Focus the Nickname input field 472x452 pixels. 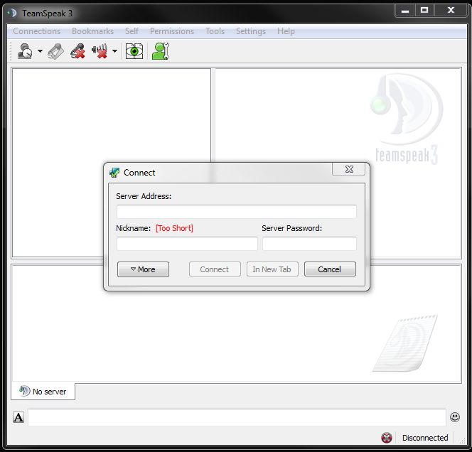187,244
